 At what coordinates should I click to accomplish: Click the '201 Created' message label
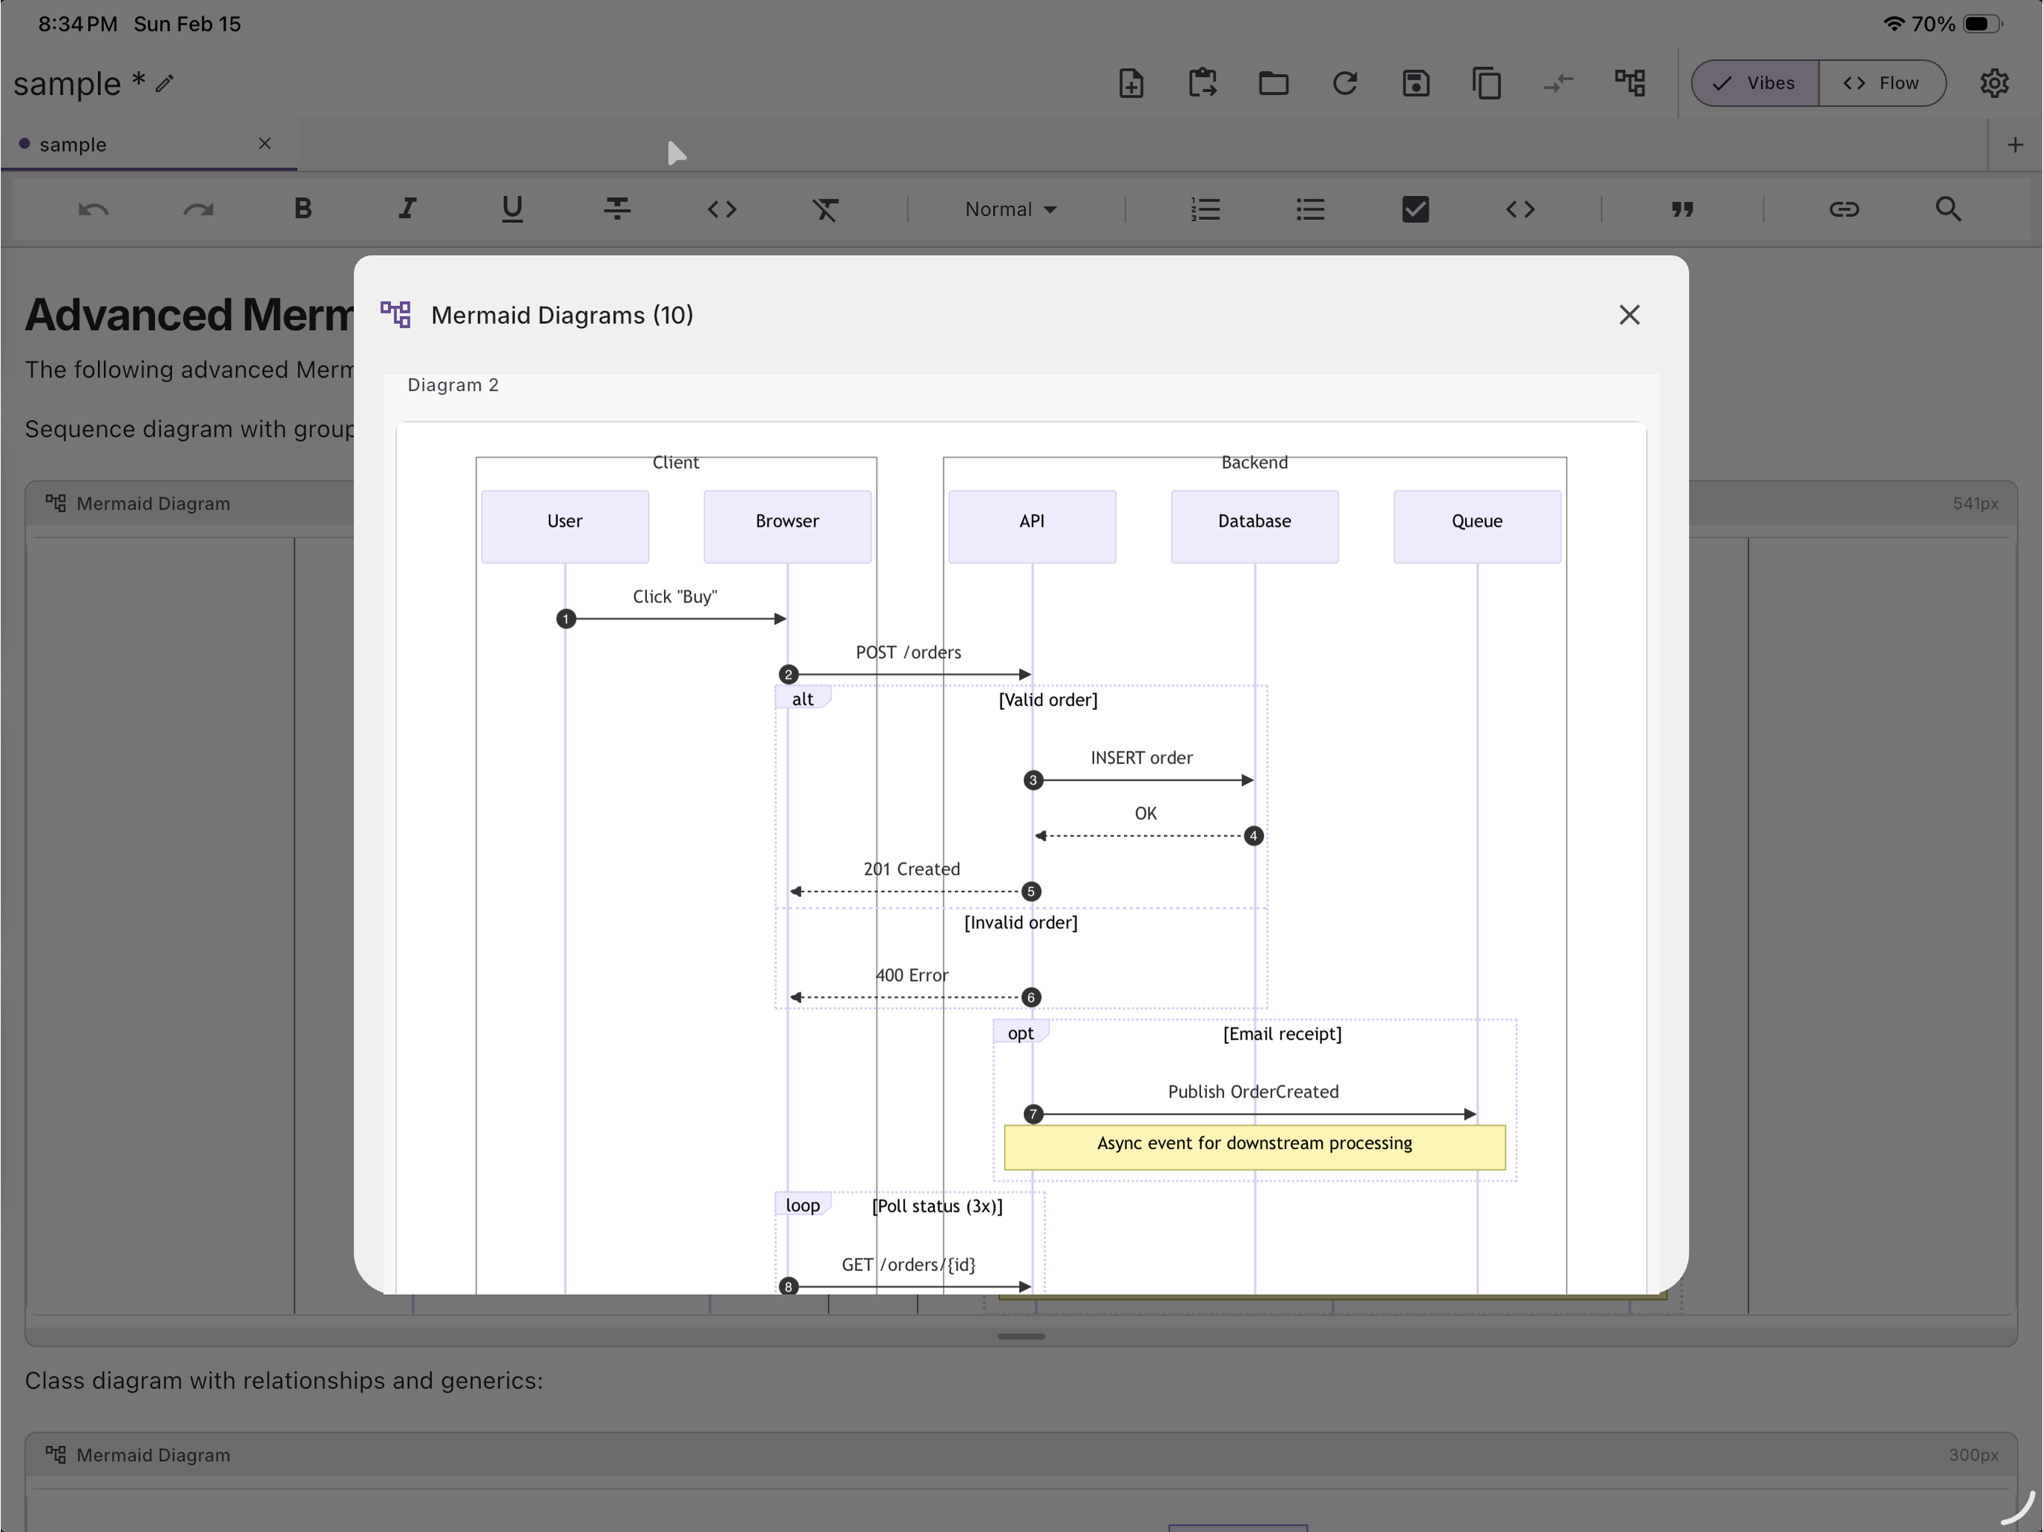point(911,868)
